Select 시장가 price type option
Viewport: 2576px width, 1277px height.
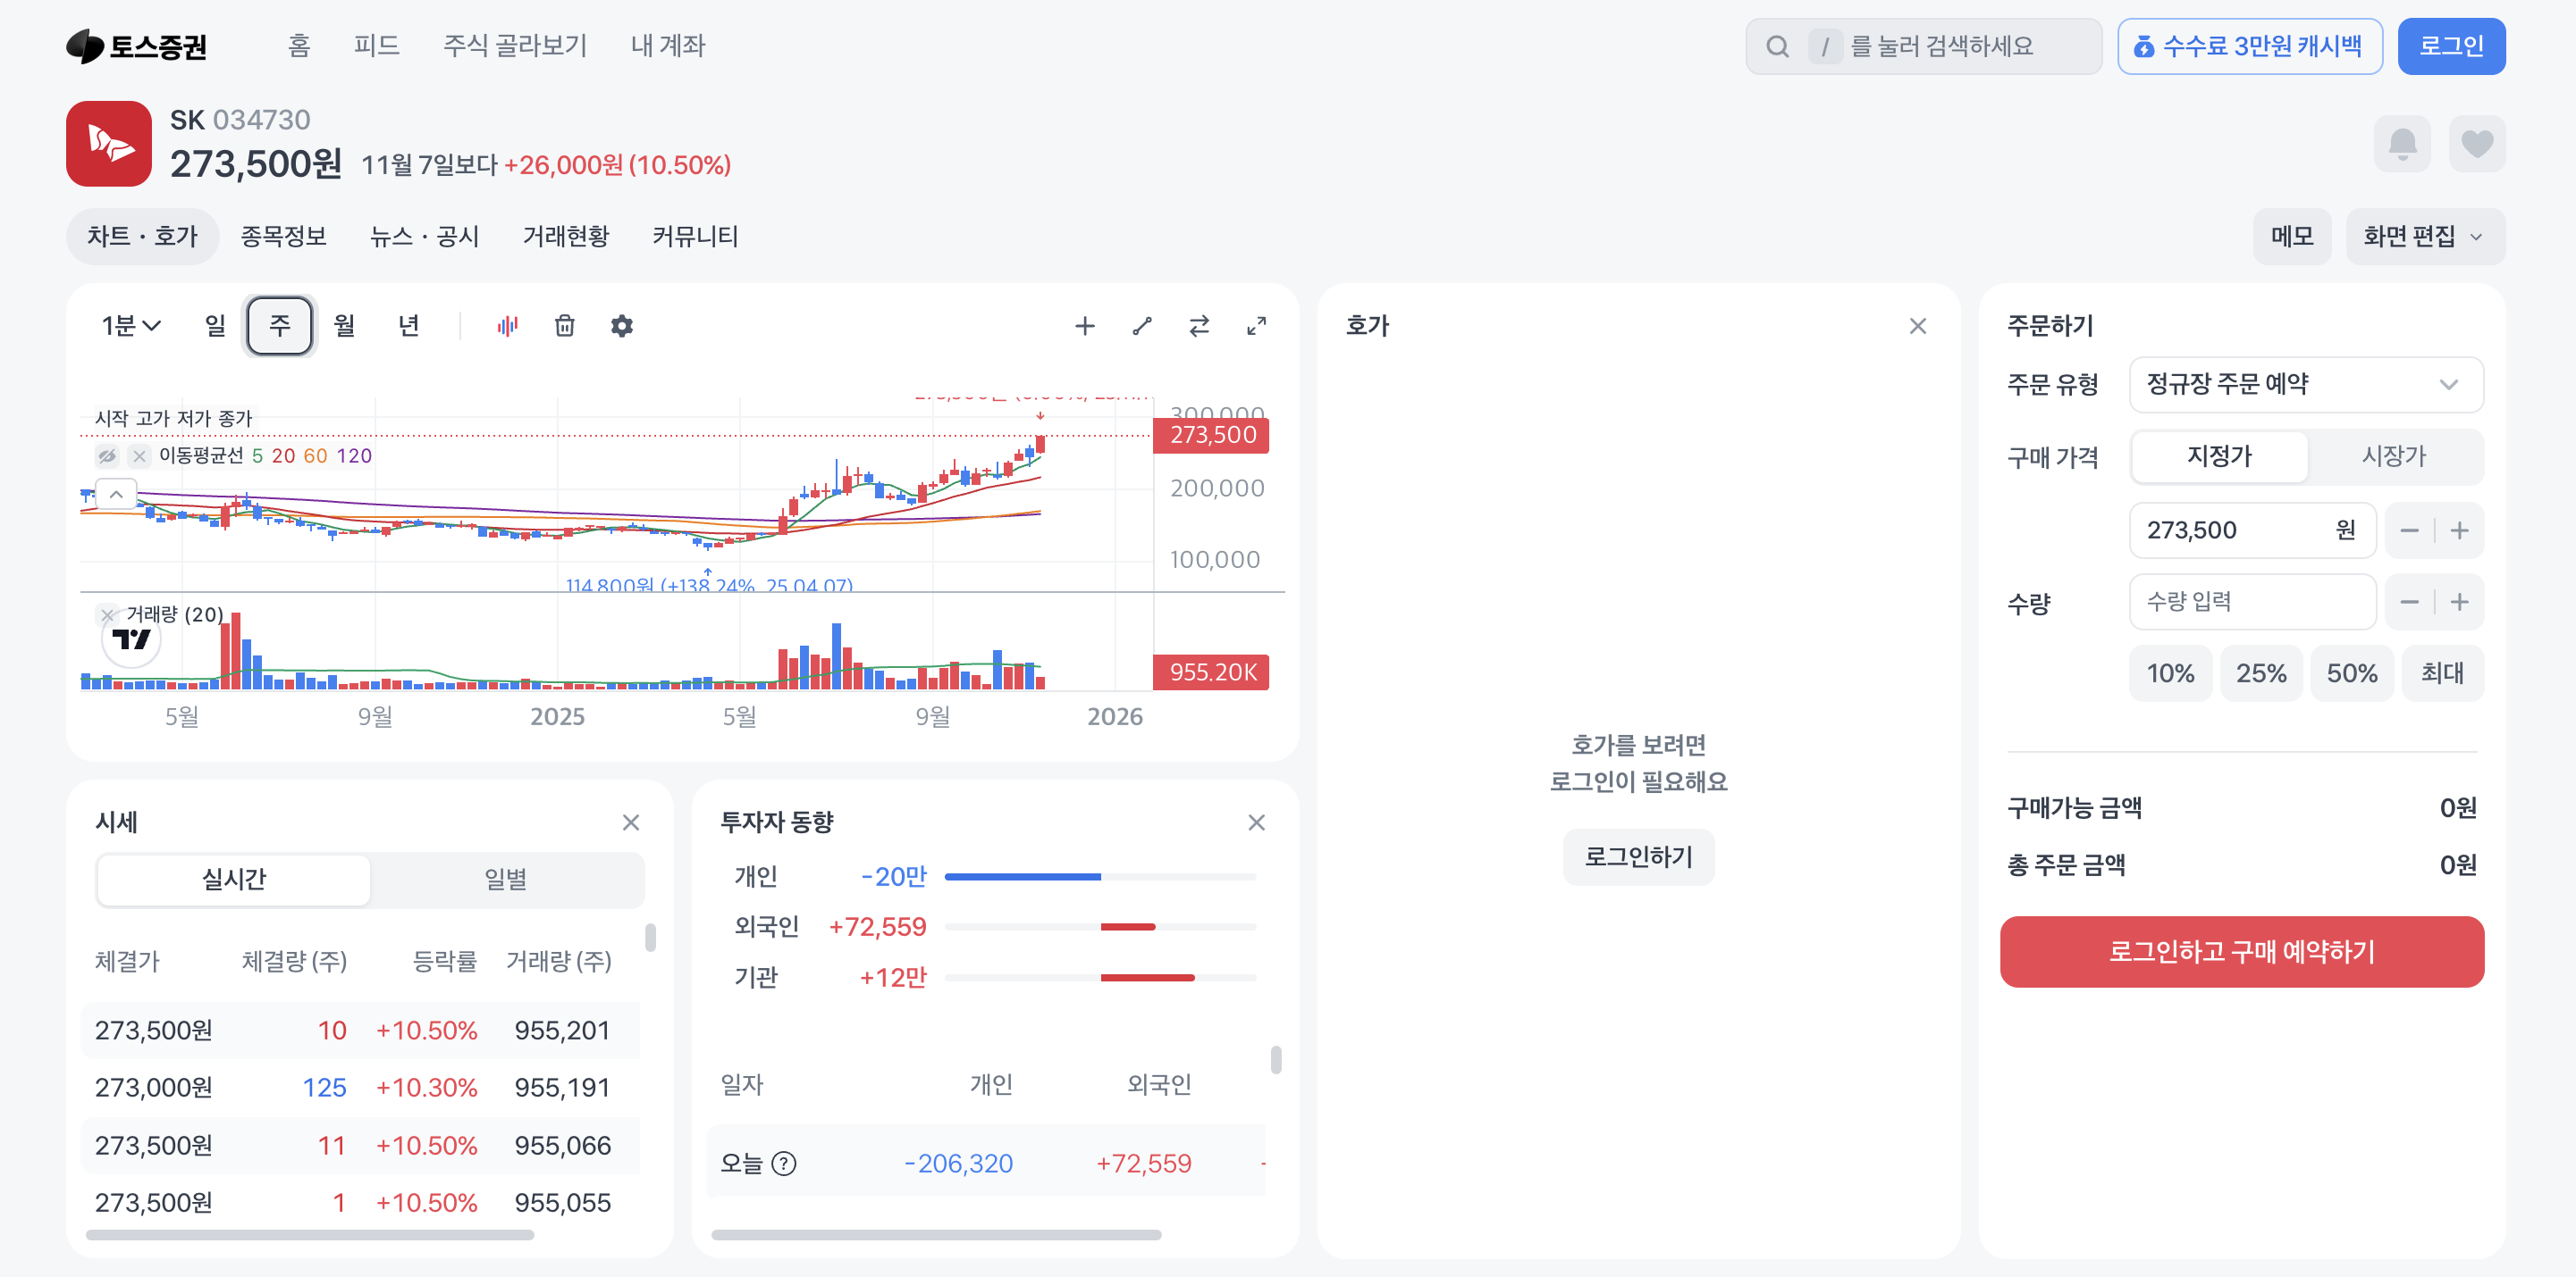tap(2393, 456)
